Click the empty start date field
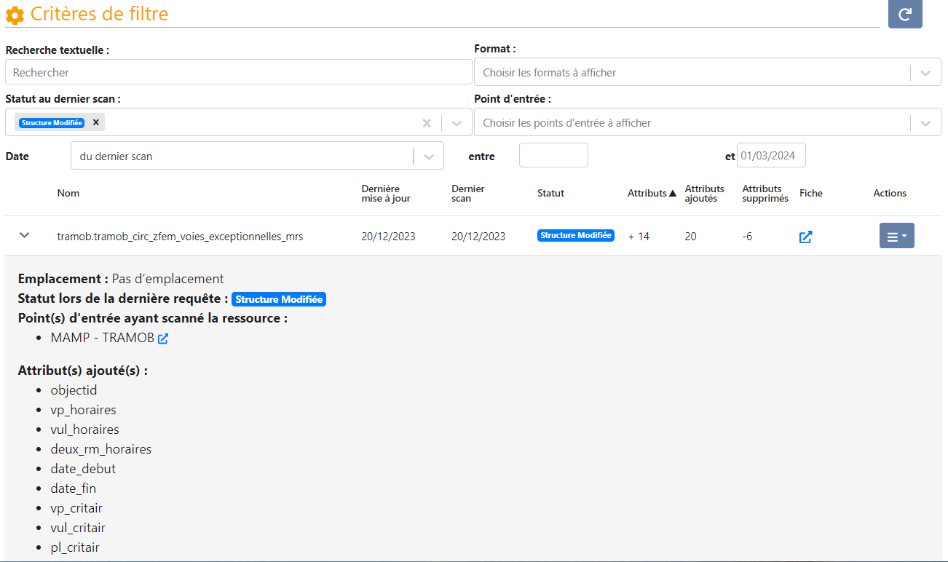 553,155
